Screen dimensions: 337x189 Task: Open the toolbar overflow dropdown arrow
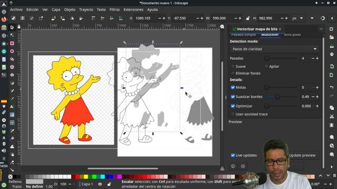(x=312, y=18)
